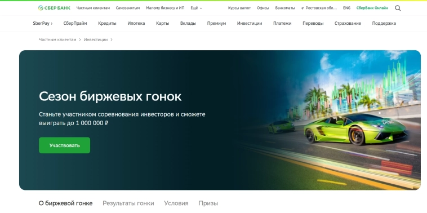Open Частным клиентам in top bar

(x=93, y=8)
